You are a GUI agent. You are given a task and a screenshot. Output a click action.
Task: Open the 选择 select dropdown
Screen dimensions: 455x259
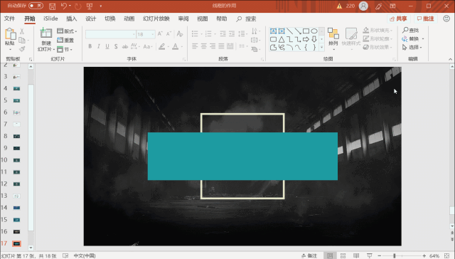coord(412,47)
